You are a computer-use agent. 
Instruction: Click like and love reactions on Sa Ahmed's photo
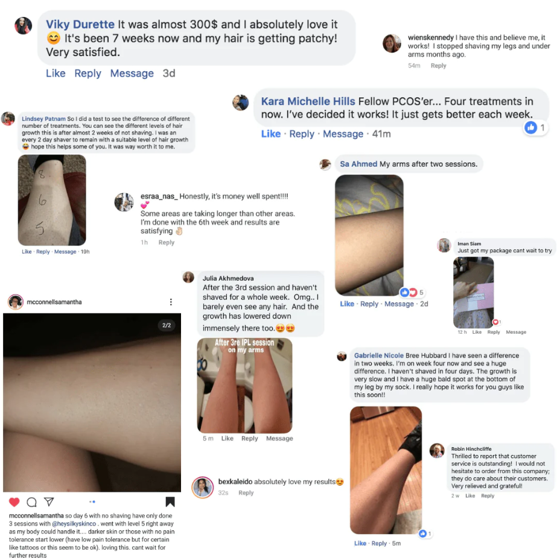(409, 292)
